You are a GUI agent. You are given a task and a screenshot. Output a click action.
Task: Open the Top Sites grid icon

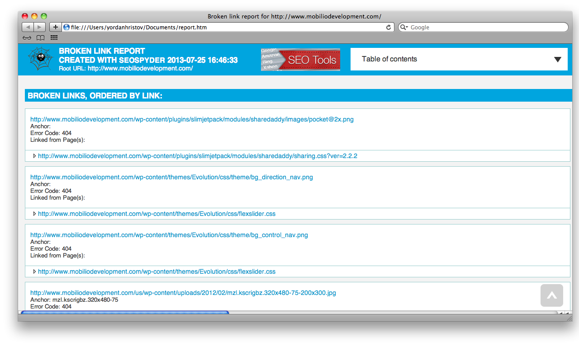[54, 38]
